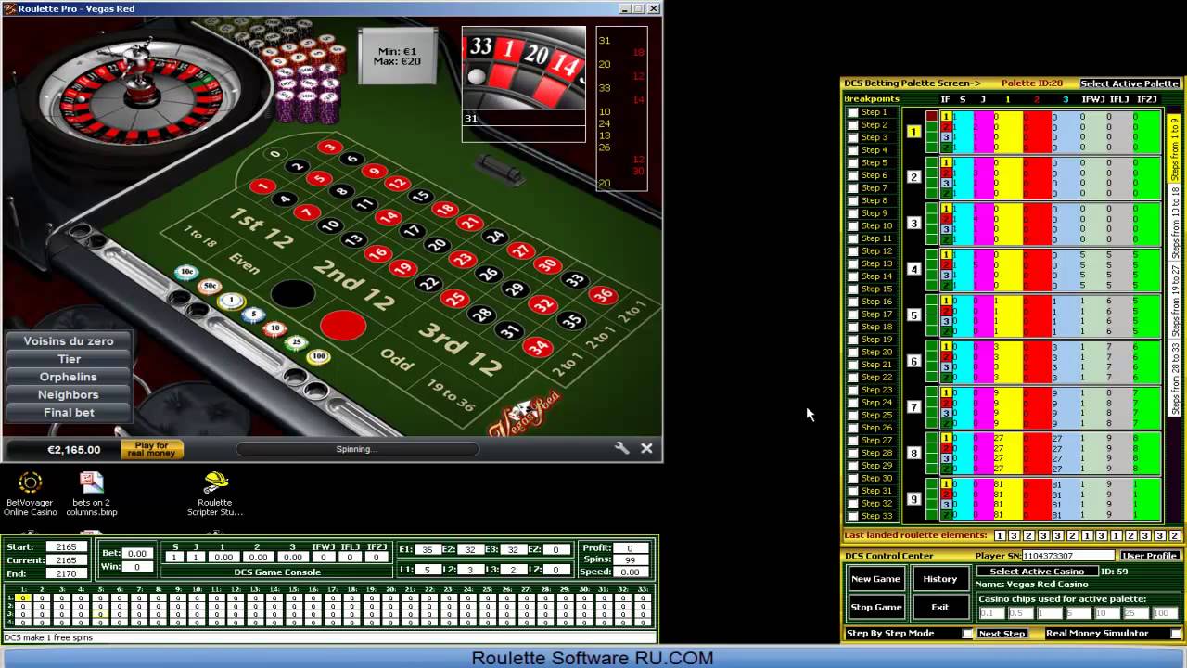Screen dimensions: 1187x668
Task: Click Play for real money button
Action: point(152,449)
